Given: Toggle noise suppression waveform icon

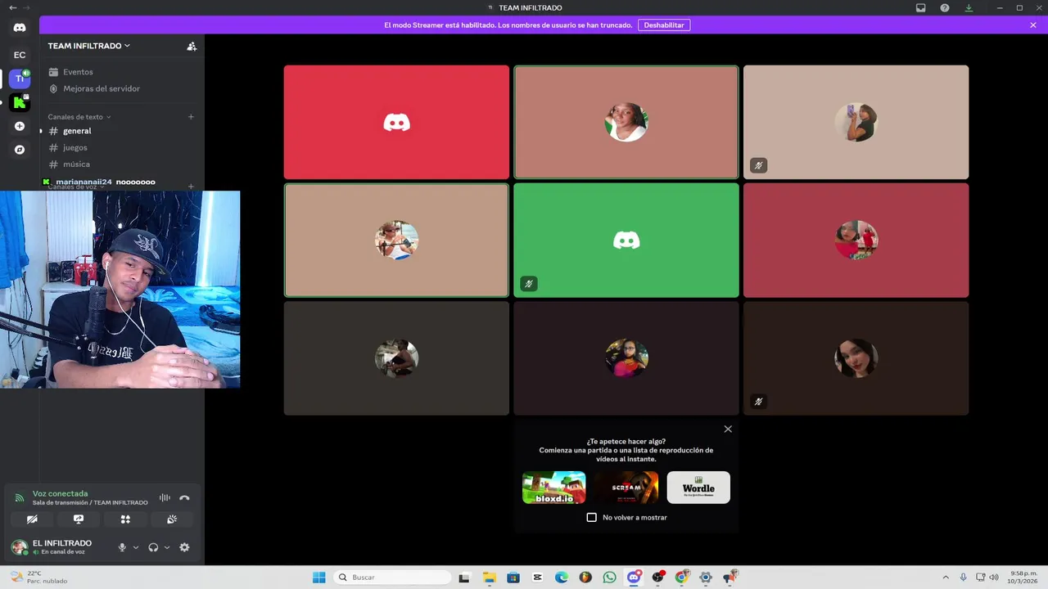Looking at the screenshot, I should pos(165,497).
